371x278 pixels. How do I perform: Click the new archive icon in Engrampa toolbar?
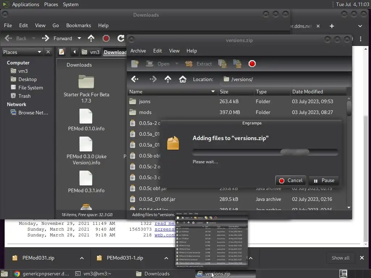(135, 64)
